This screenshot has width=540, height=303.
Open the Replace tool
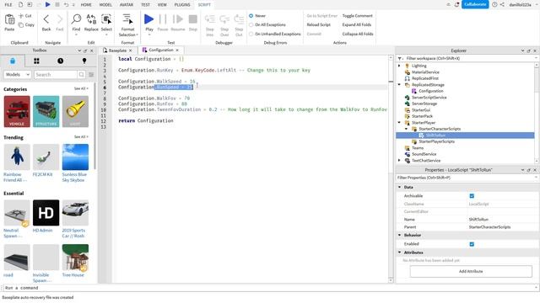pos(91,19)
